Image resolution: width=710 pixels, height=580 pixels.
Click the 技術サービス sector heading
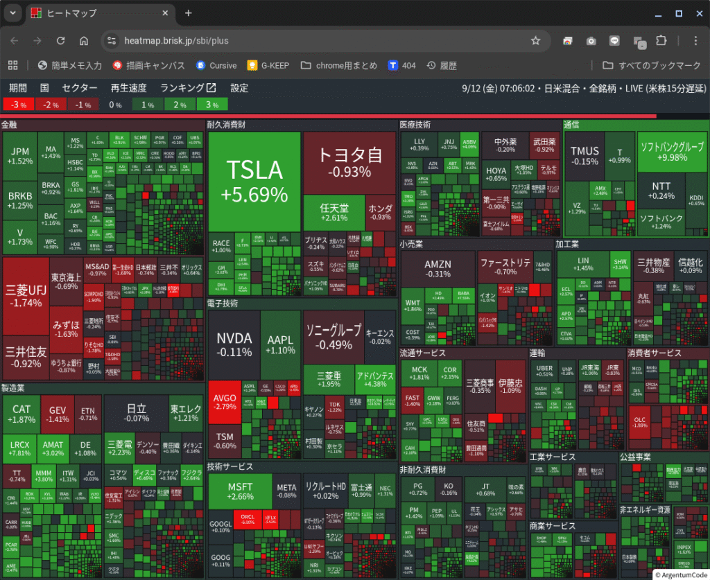230,466
